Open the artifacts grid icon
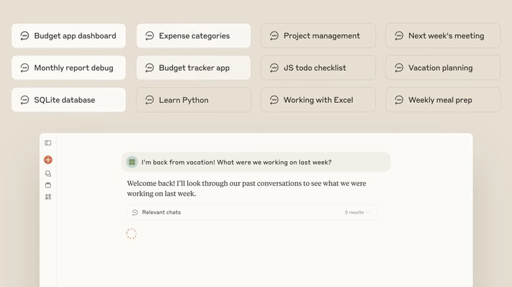 (48, 197)
